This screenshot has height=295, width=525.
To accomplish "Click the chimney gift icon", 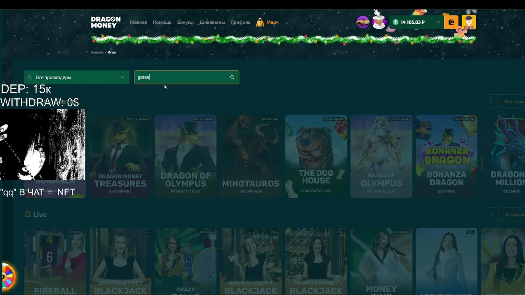I will click(x=379, y=21).
